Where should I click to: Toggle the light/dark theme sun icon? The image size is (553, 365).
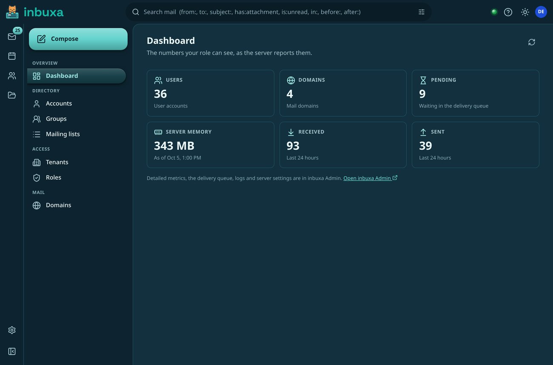525,12
